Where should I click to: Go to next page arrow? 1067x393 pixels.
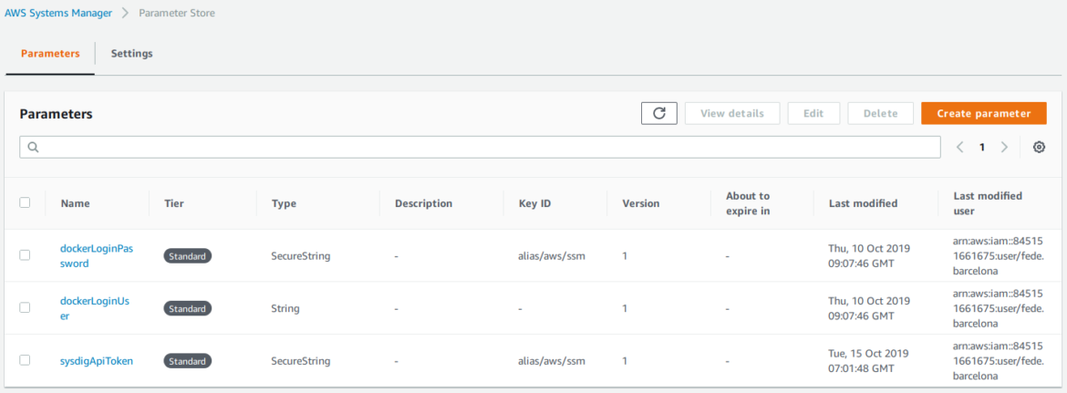(x=1004, y=147)
